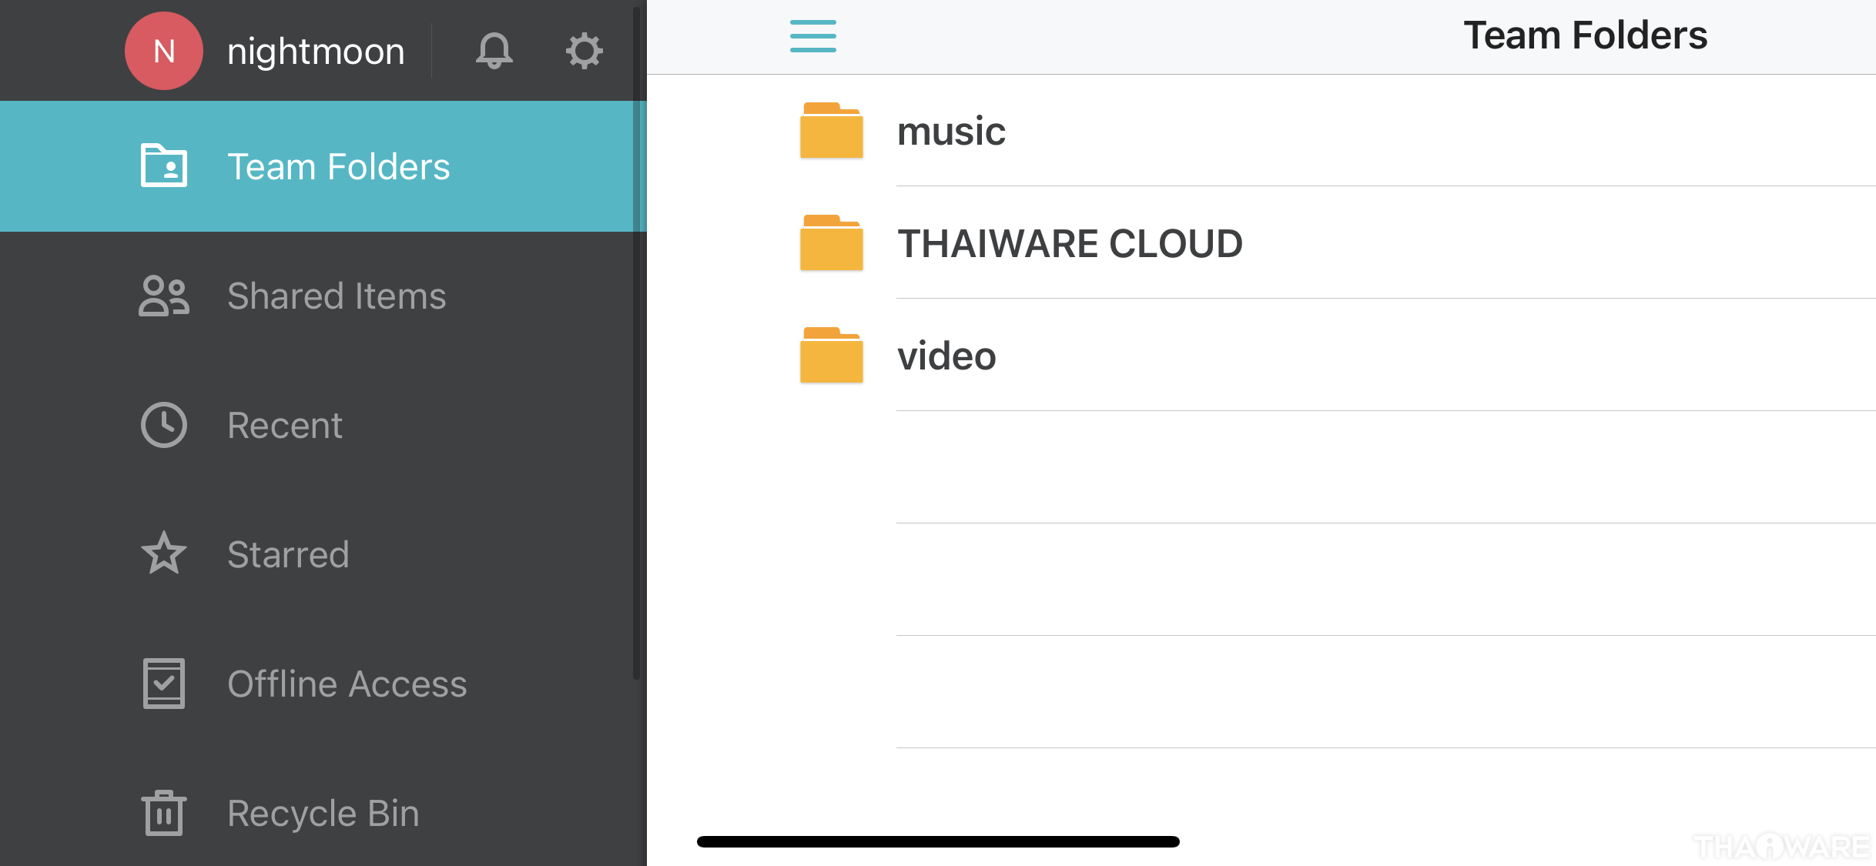The image size is (1876, 866).
Task: Open THAIWARE CLOUD folder by name
Action: (1070, 244)
